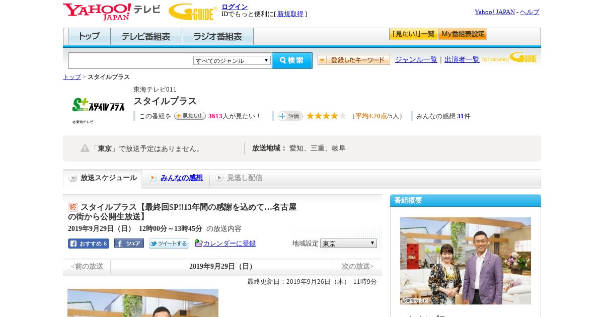Open ジャンル一覧 link

tap(416, 59)
